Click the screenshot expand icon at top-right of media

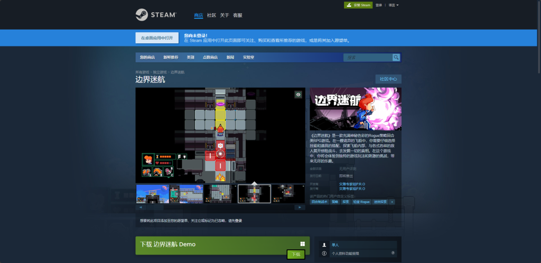298,95
